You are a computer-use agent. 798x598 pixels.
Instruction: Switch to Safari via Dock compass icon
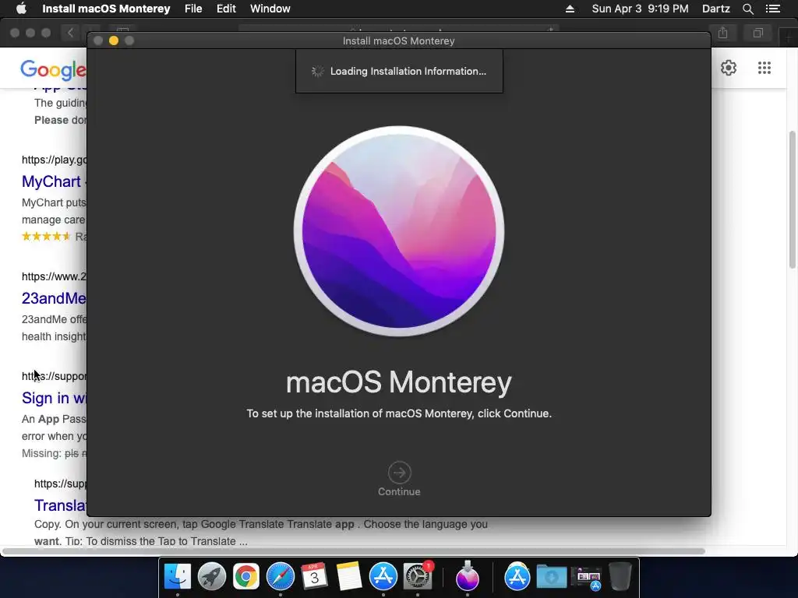coord(281,577)
